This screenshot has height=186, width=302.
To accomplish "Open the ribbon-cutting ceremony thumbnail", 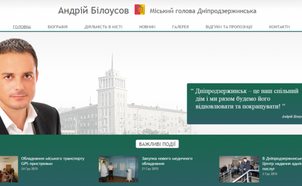I will (x=239, y=169).
